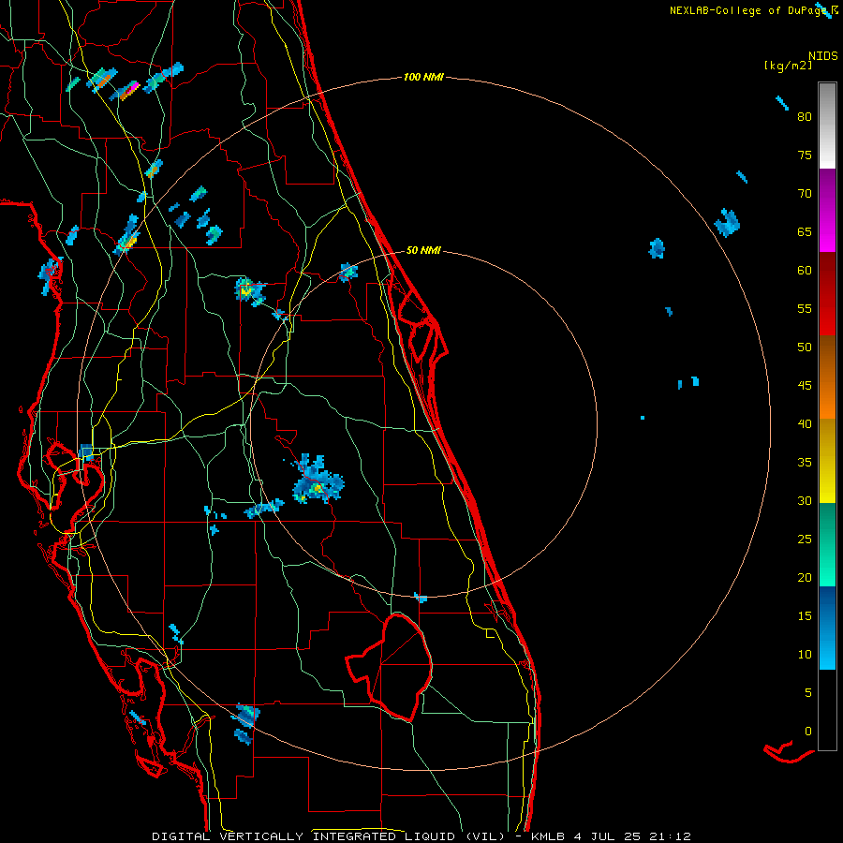Click the 20 value on VIL scale
This screenshot has width=843, height=843.
[x=805, y=577]
